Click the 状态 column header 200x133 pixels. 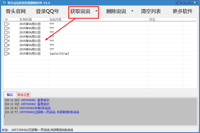pos(165,19)
